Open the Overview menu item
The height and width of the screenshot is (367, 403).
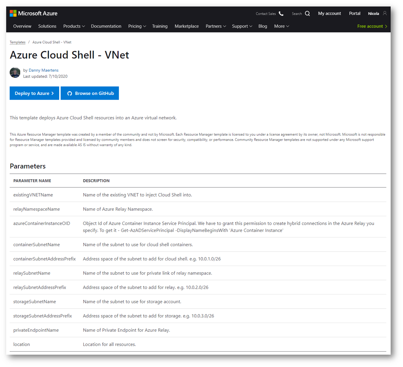pyautogui.click(x=22, y=26)
